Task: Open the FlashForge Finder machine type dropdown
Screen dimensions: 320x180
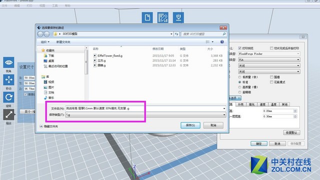Action: pos(269,53)
